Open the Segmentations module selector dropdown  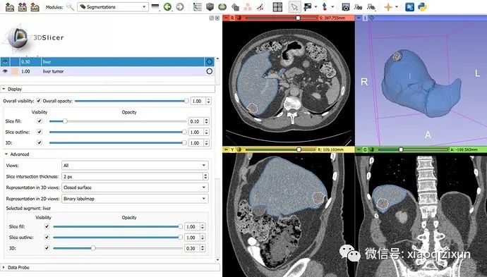(x=113, y=7)
